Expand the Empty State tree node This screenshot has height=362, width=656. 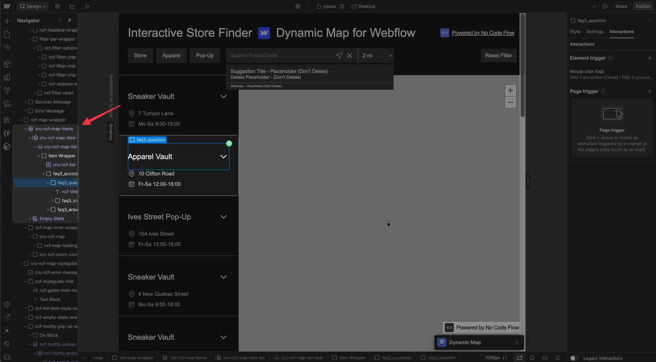(30, 219)
